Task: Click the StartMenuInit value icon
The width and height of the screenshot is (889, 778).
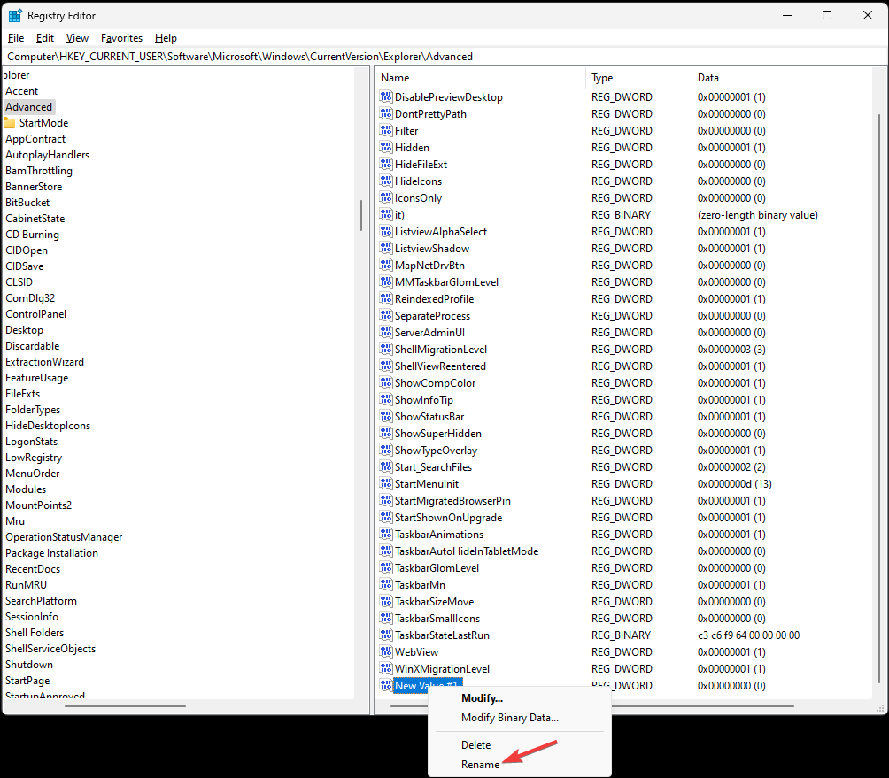Action: pyautogui.click(x=386, y=483)
